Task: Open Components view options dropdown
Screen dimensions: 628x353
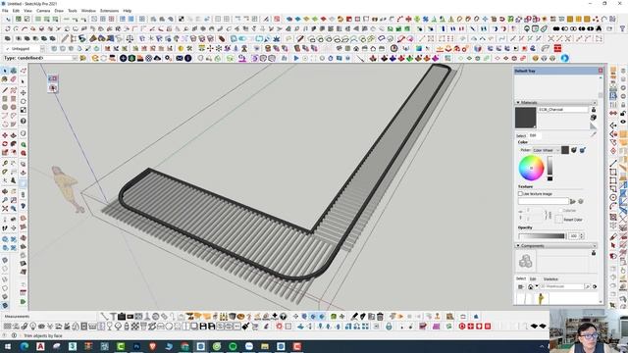Action: (x=521, y=287)
